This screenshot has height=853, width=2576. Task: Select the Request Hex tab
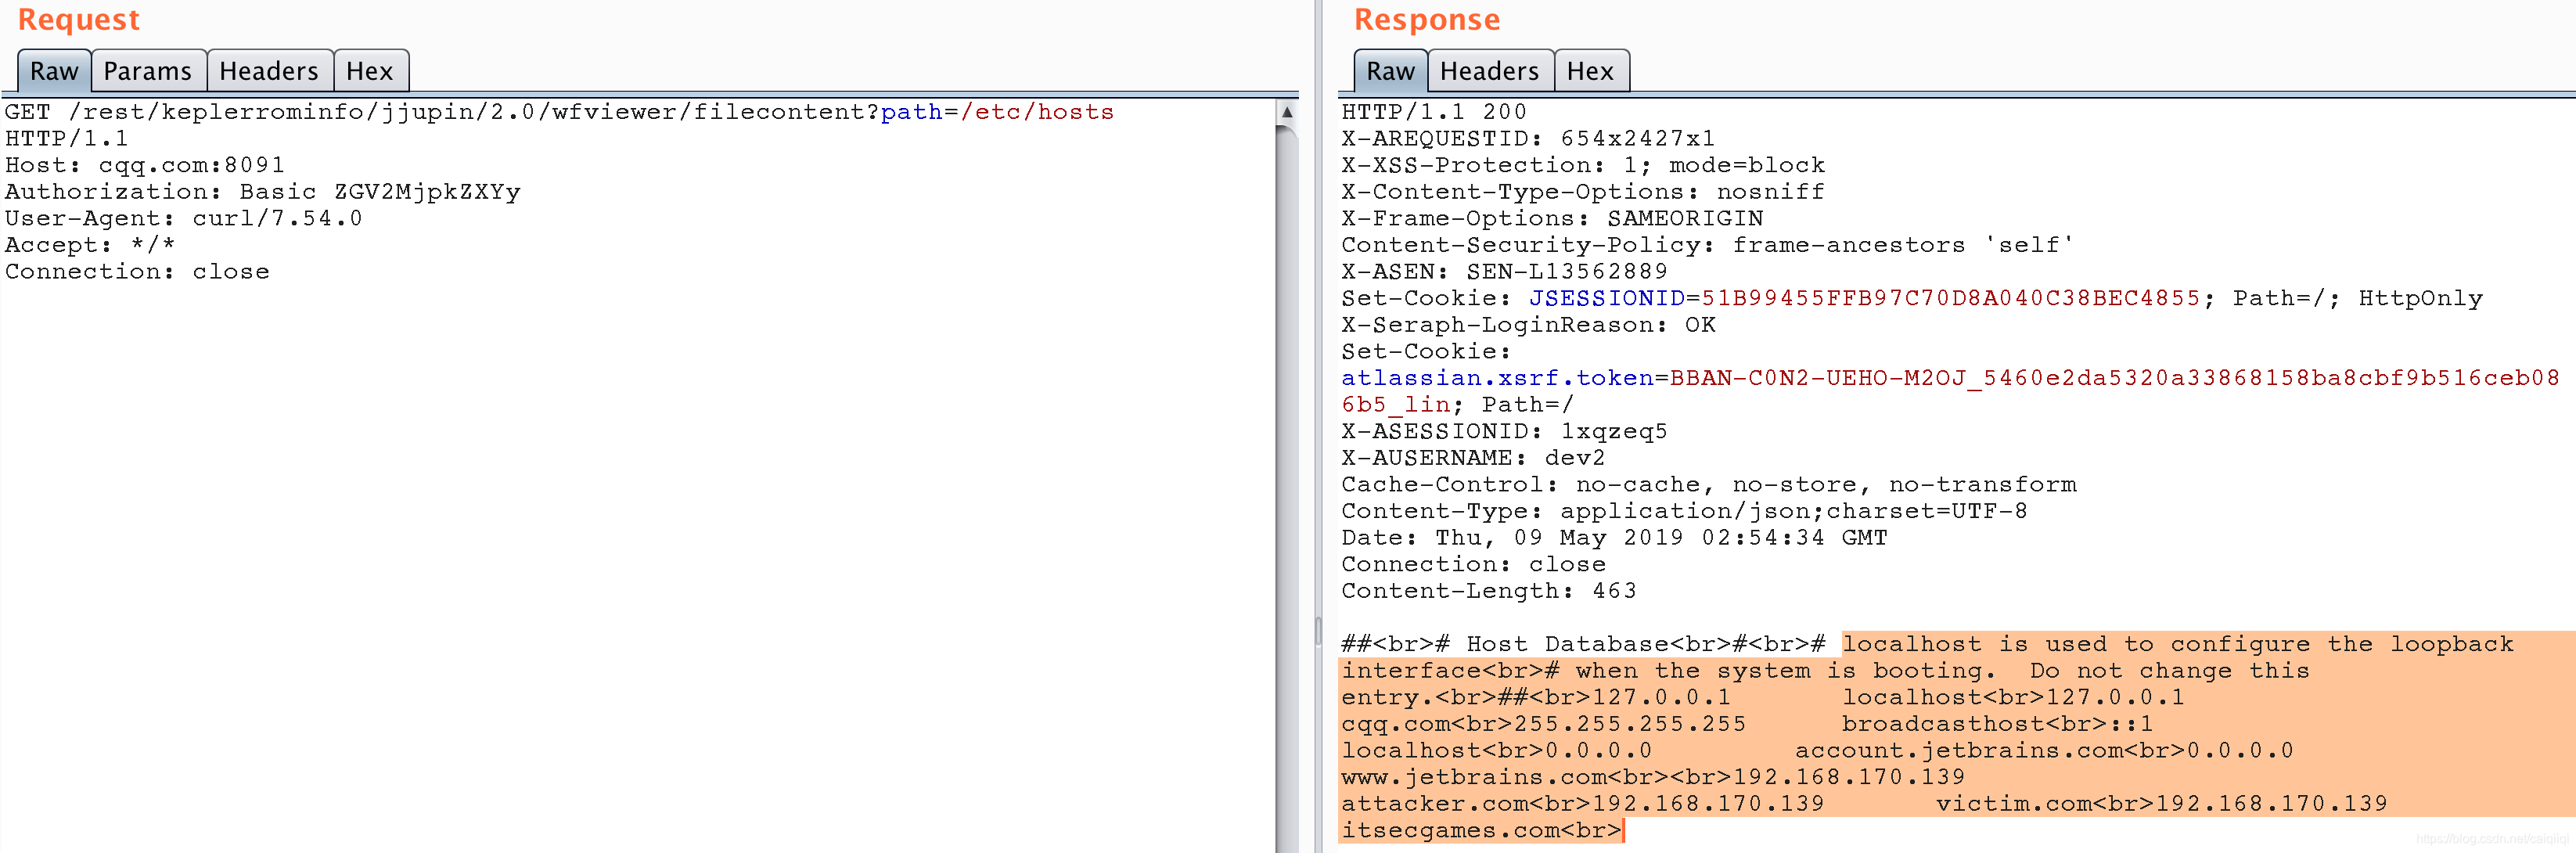(369, 71)
